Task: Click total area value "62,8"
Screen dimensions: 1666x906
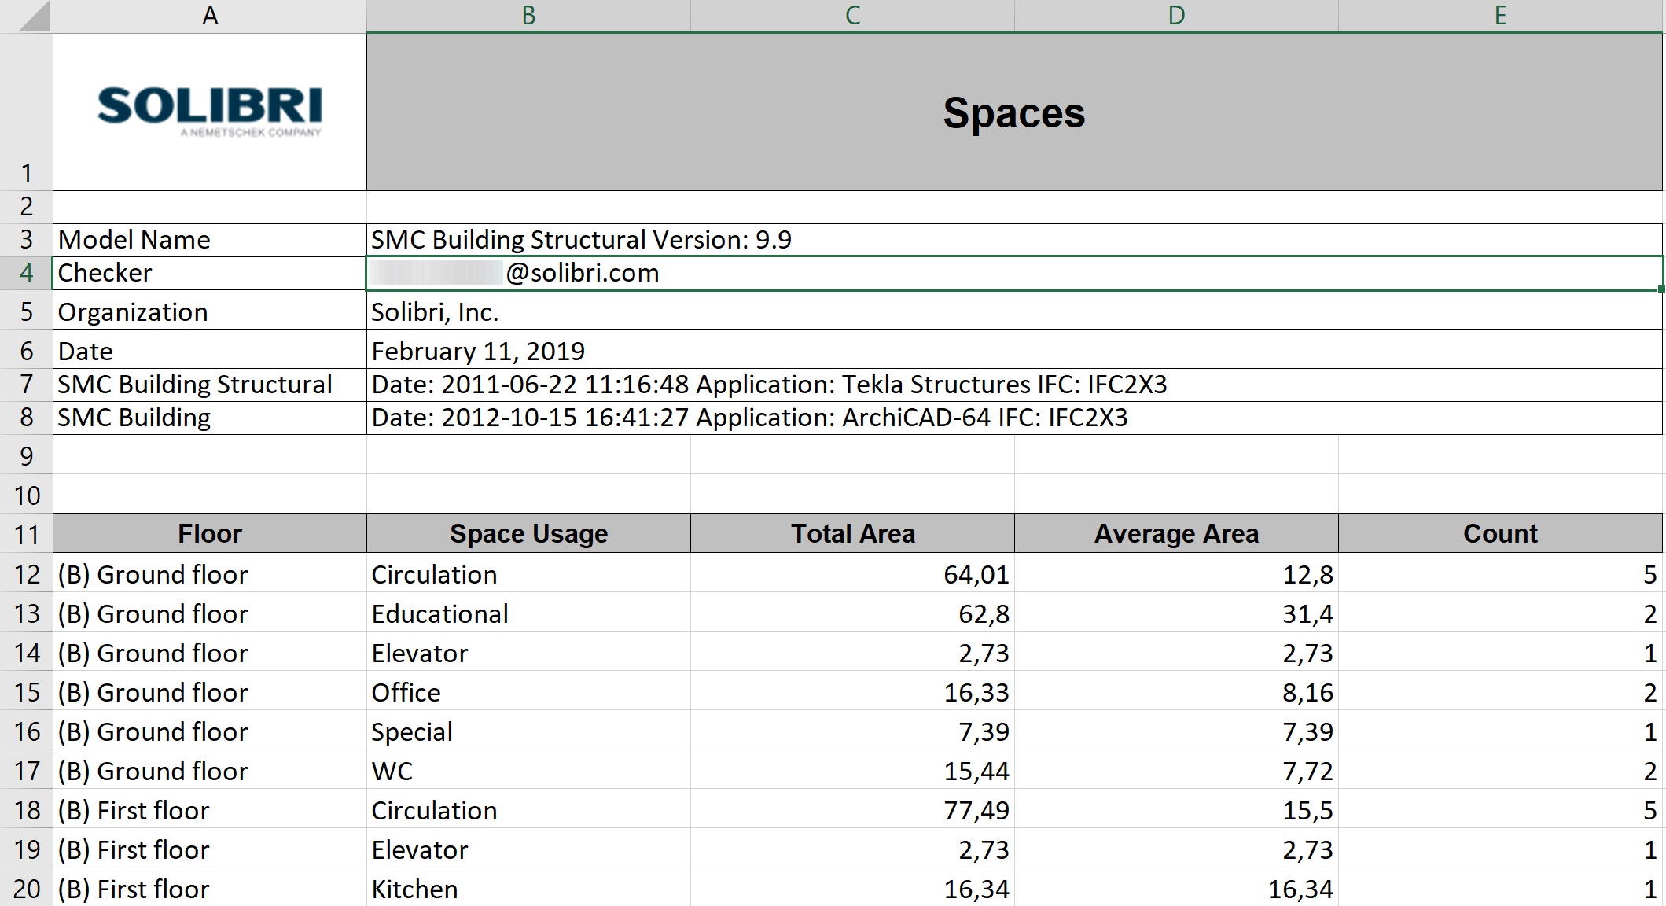Action: [x=852, y=613]
